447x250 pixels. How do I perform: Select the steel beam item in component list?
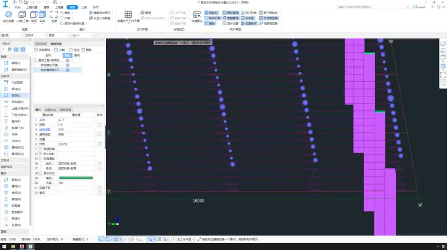point(15,95)
